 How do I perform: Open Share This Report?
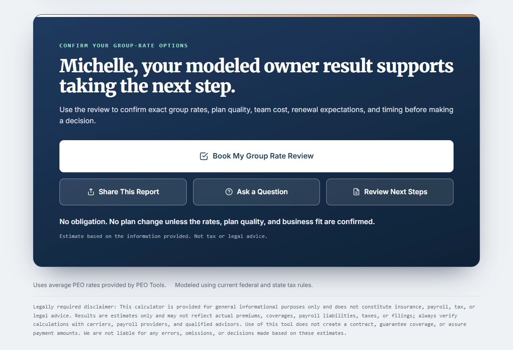point(123,192)
